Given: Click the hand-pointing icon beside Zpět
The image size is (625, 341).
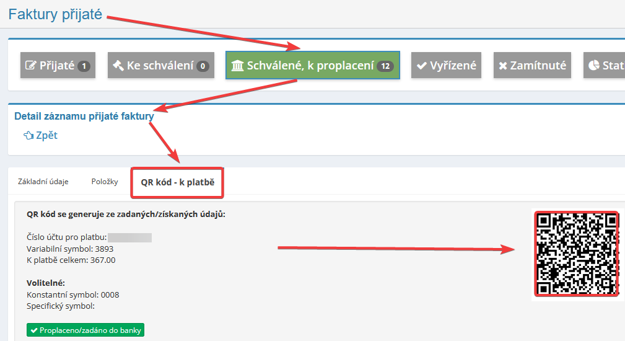Looking at the screenshot, I should click(x=28, y=136).
